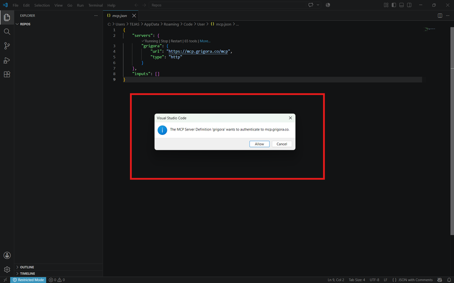
Task: Open the Go menu
Action: tap(70, 5)
